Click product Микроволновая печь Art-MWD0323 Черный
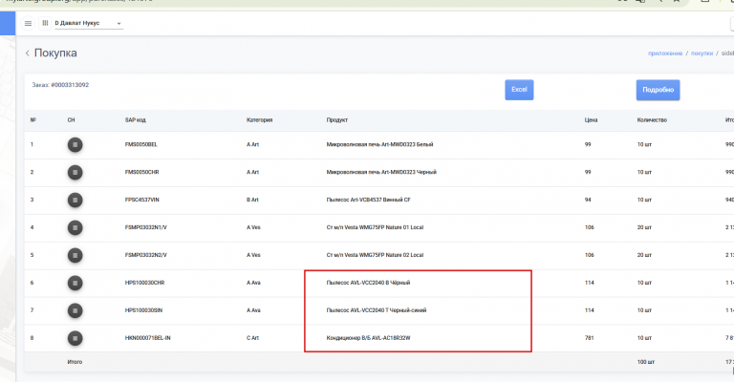The image size is (734, 382). coord(381,172)
